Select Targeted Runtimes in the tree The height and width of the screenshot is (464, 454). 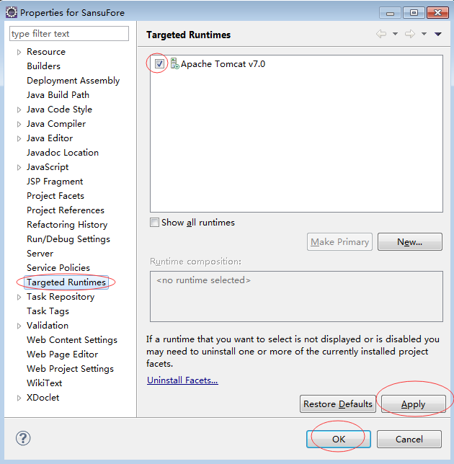click(x=66, y=282)
